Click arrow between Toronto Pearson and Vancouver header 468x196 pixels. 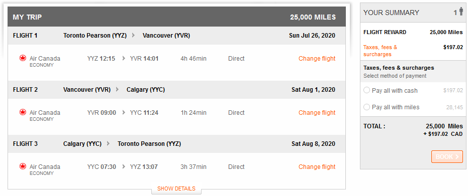point(133,36)
